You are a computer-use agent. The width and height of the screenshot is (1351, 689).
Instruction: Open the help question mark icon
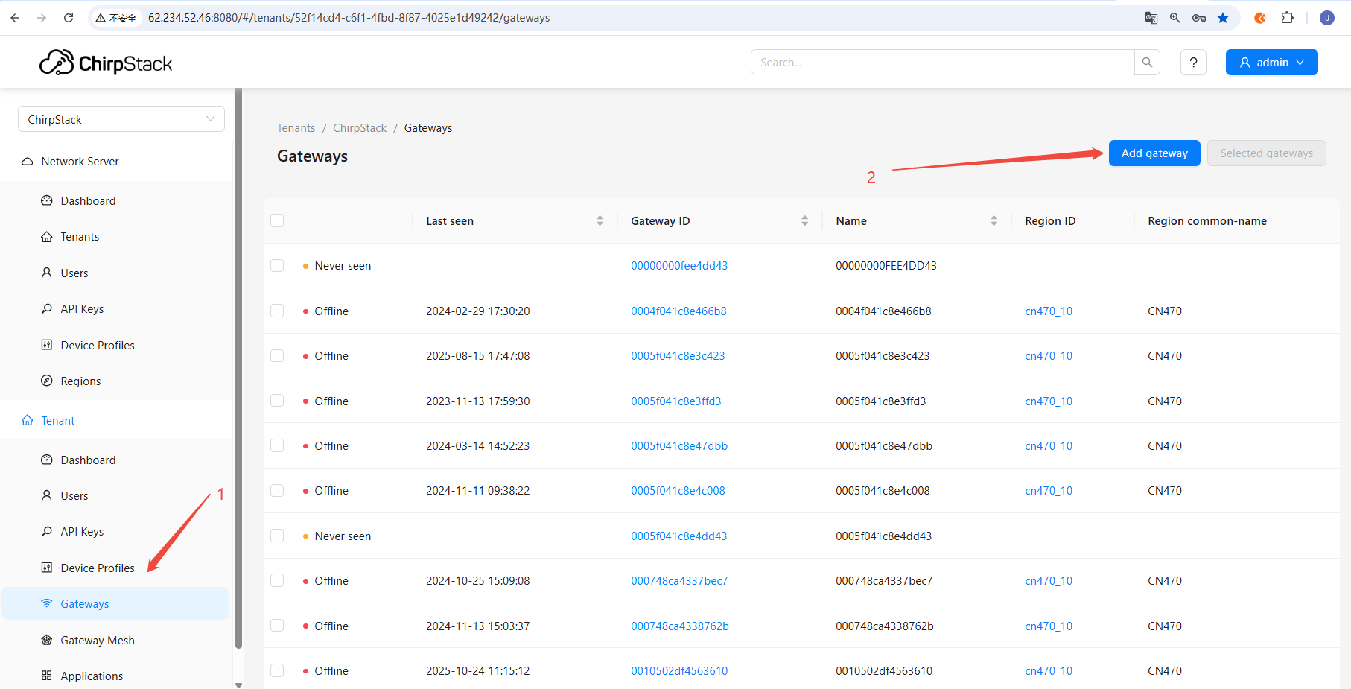coord(1193,63)
